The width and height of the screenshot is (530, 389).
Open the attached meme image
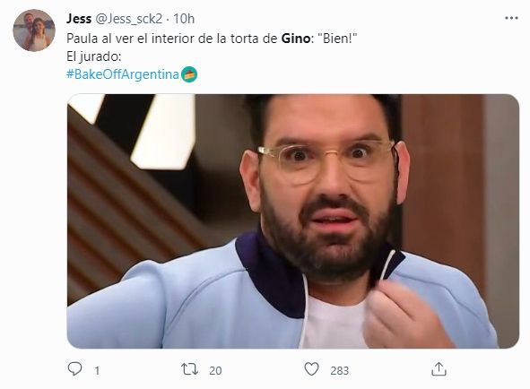coord(293,221)
